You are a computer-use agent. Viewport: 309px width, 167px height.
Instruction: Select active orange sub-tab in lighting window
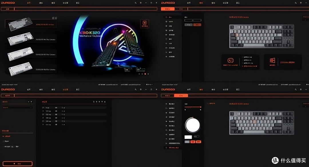point(181,95)
